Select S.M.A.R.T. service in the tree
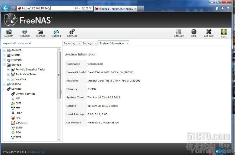Image resolution: width=235 pixels, height=155 pixels. (x=20, y=123)
